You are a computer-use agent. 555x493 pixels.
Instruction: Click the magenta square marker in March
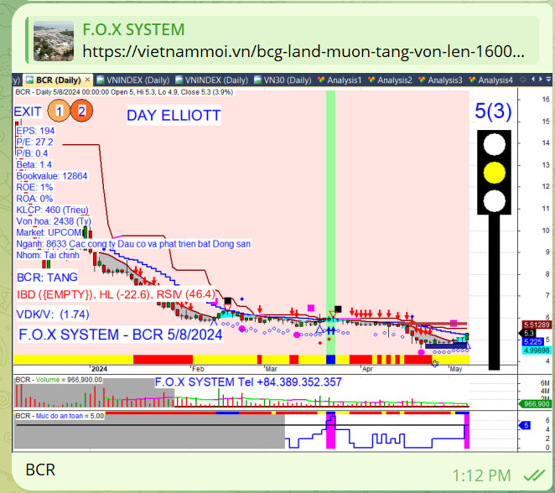tap(311, 308)
